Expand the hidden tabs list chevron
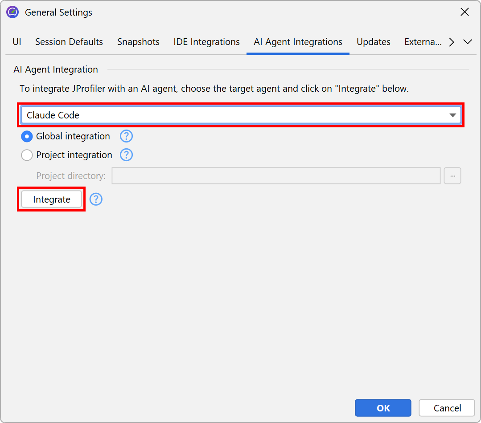The image size is (481, 423). pyautogui.click(x=468, y=42)
